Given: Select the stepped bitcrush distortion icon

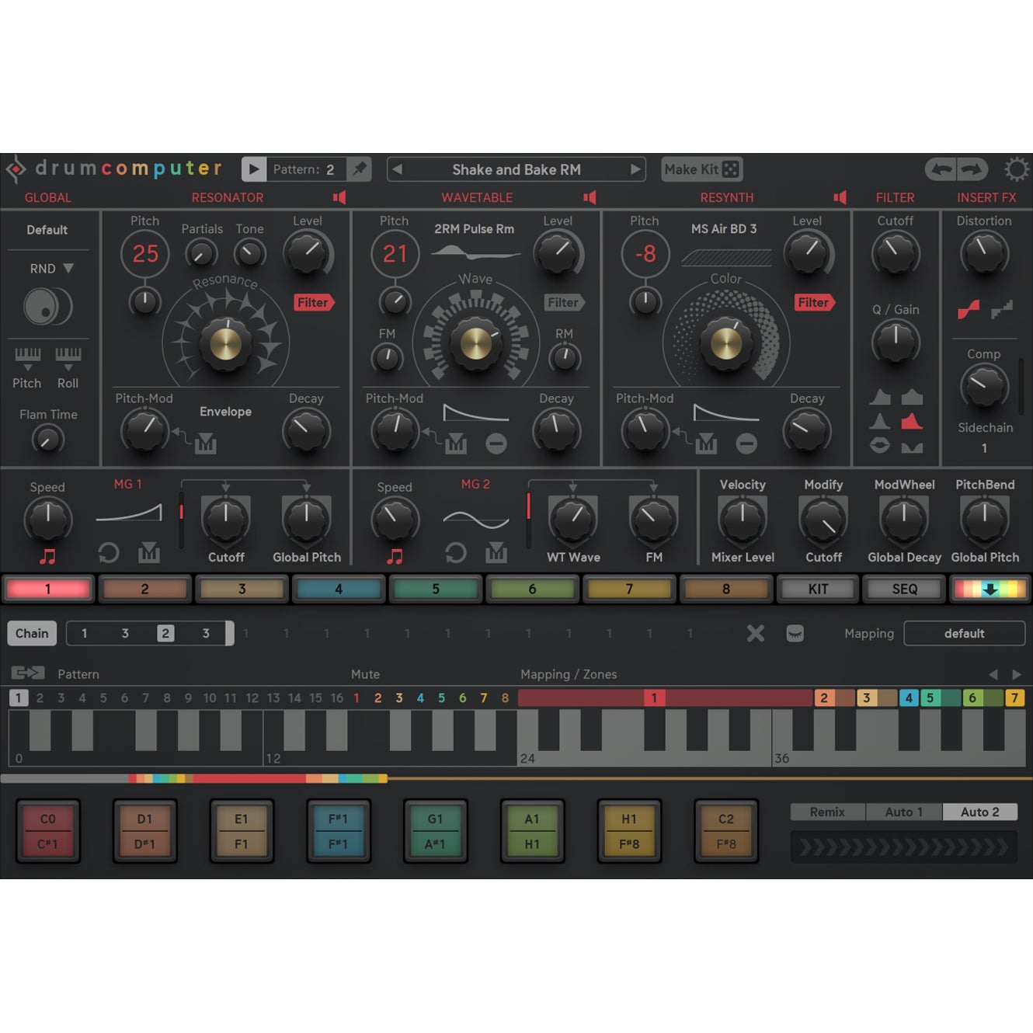Looking at the screenshot, I should tap(1002, 309).
